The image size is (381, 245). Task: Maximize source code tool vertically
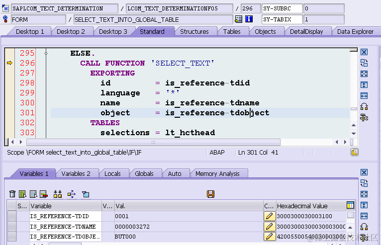364,85
